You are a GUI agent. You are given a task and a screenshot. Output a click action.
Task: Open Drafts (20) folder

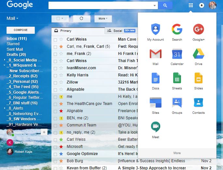[x=16, y=55]
